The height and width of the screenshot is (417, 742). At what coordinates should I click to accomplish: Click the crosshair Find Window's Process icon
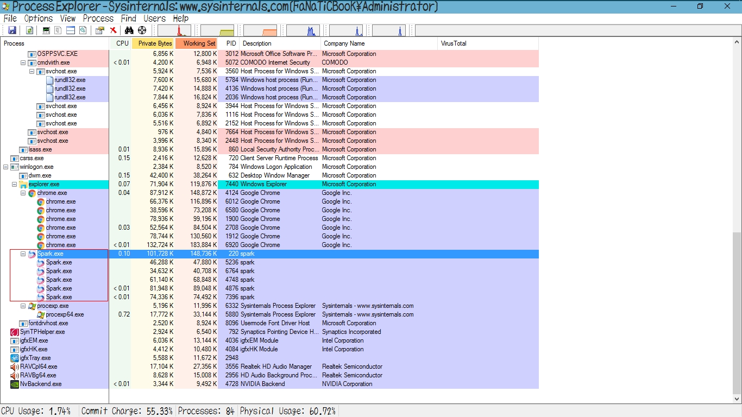tap(142, 30)
